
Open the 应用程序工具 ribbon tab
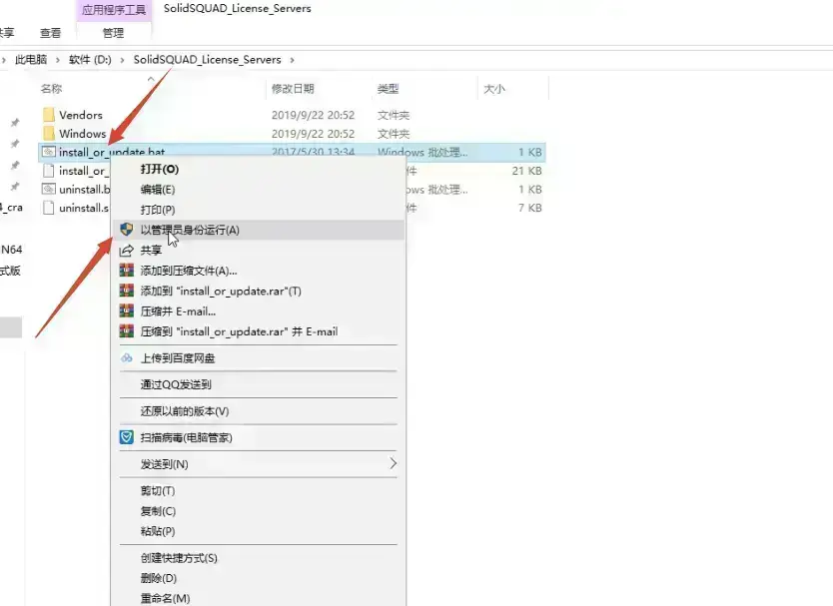[114, 10]
